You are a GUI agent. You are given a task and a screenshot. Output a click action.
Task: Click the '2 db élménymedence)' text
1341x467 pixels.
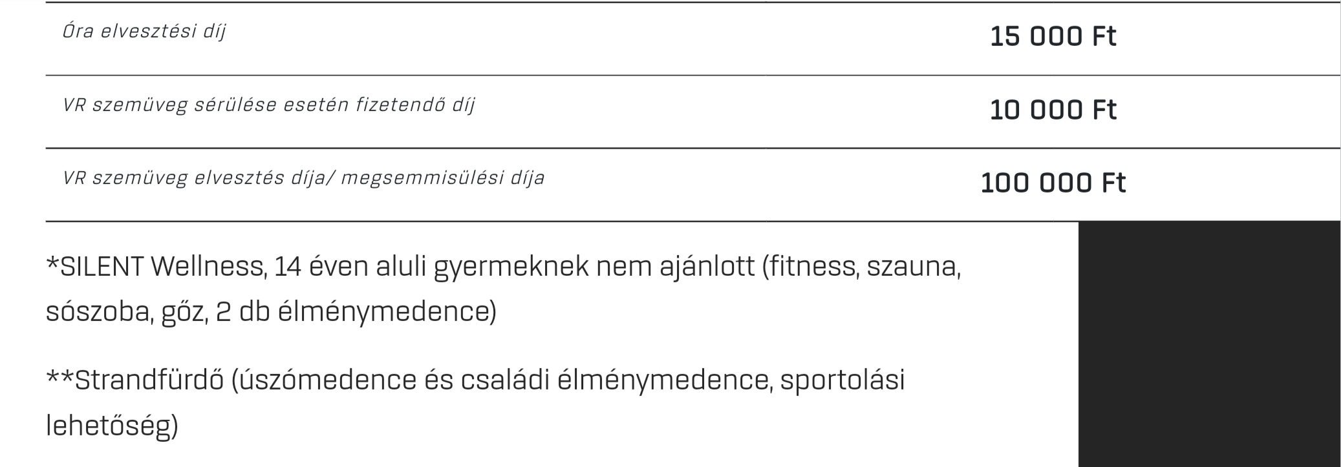click(356, 313)
